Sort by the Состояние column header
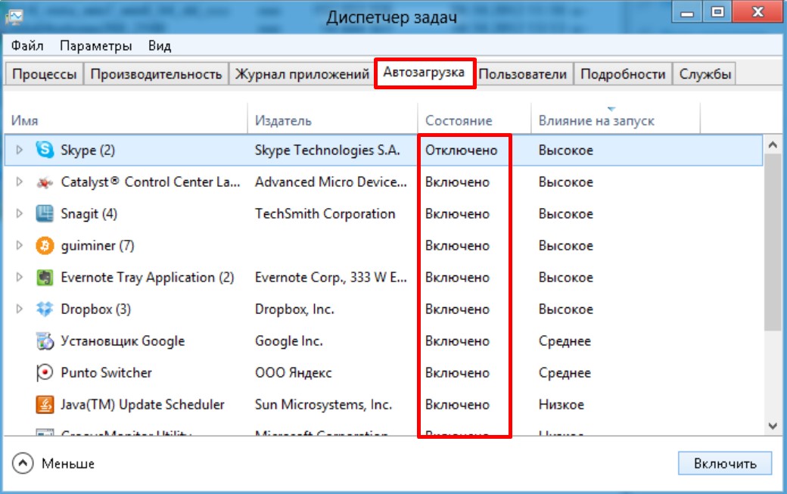The width and height of the screenshot is (787, 494). 474,120
